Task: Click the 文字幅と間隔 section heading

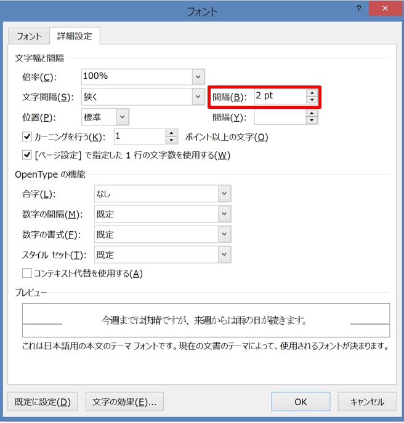Action: pos(39,58)
